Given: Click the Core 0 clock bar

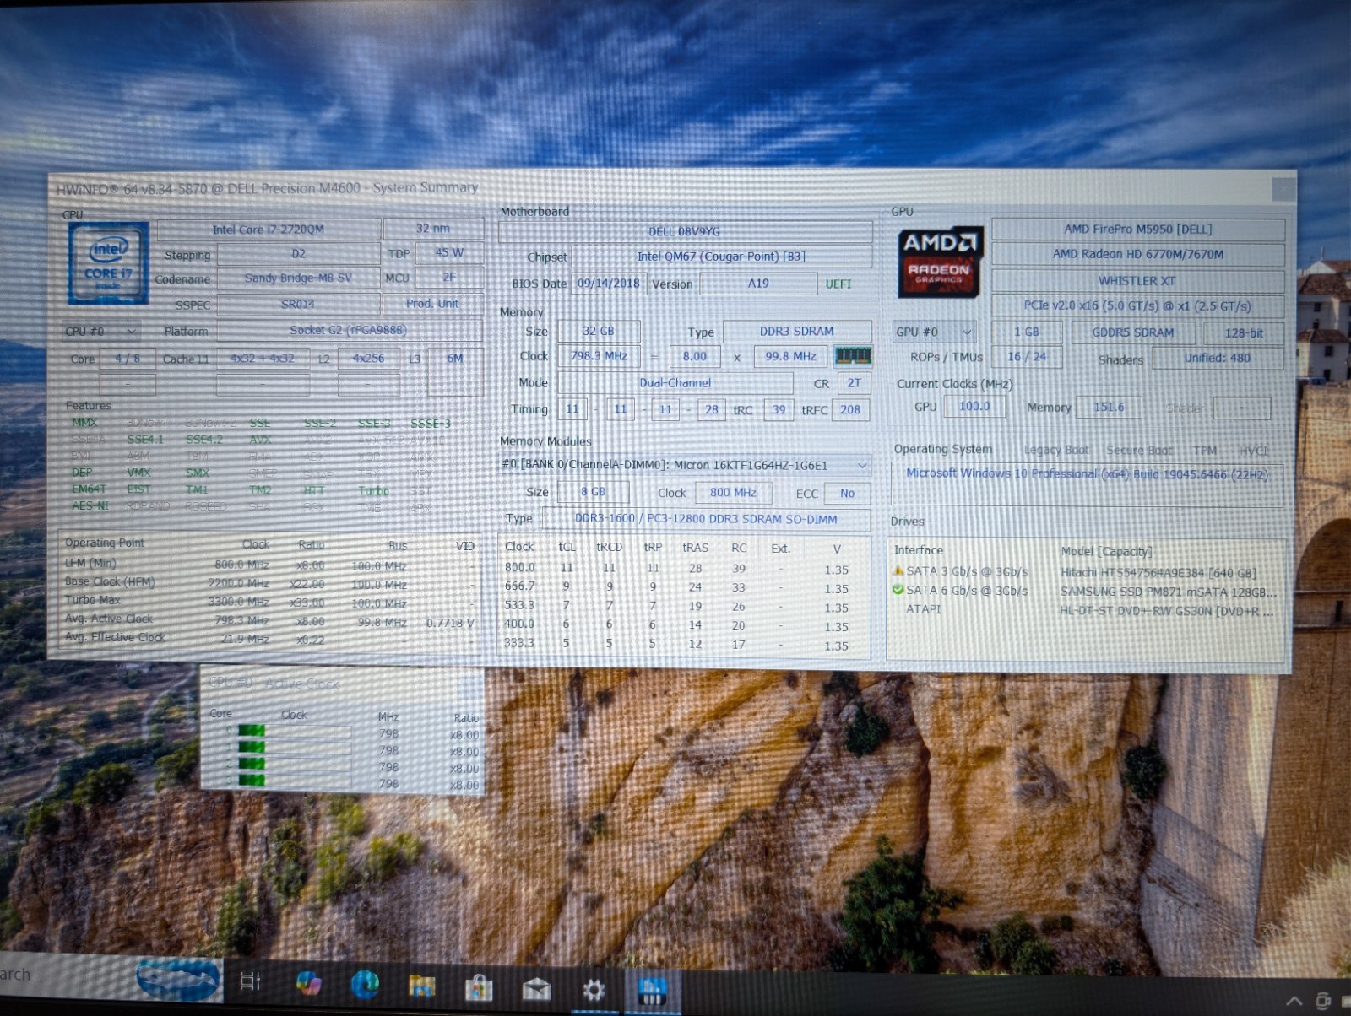Looking at the screenshot, I should pos(293,731).
